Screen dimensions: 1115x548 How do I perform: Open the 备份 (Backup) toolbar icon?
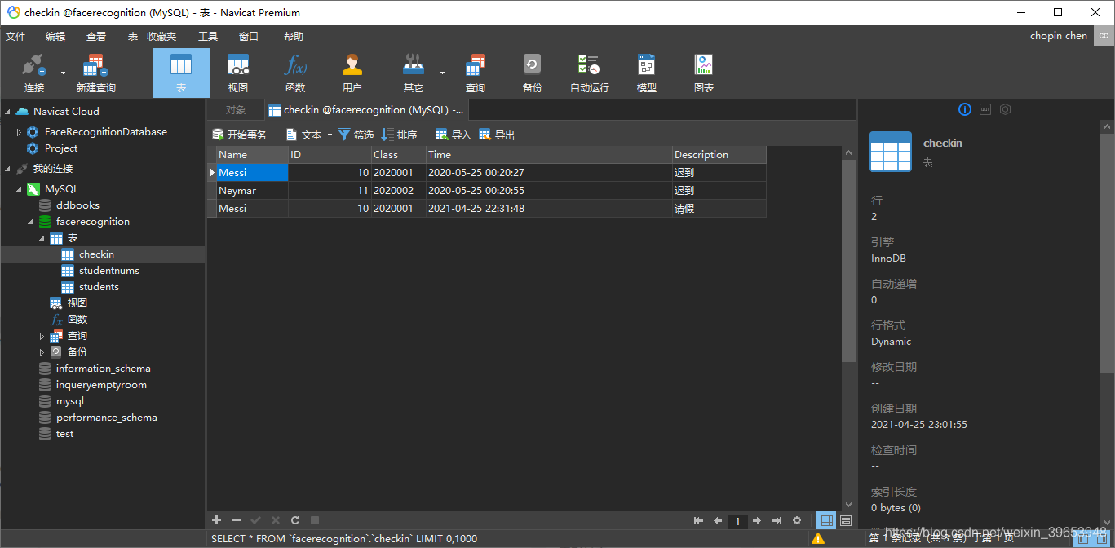pyautogui.click(x=532, y=72)
